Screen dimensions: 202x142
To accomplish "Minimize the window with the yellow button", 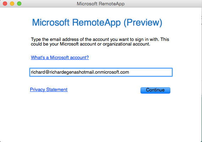I will 12,4.
